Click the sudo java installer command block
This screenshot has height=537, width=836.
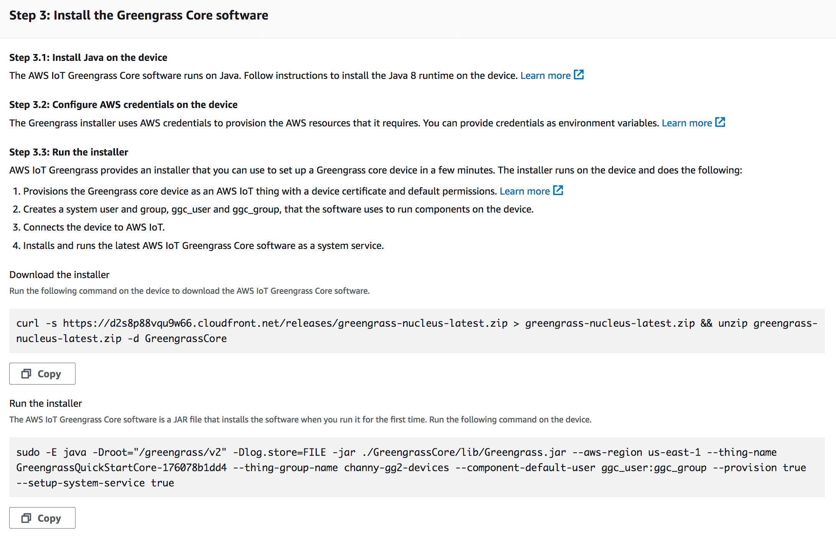[x=416, y=467]
